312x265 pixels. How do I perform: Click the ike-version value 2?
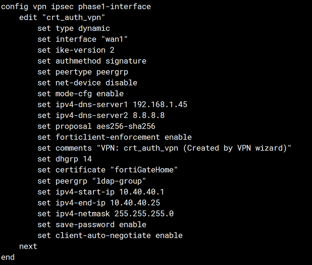(112, 50)
